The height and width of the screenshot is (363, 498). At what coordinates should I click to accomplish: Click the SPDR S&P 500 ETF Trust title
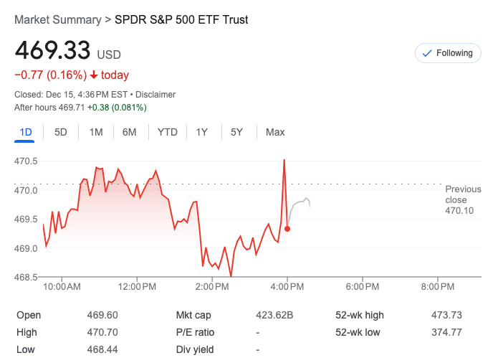pos(182,20)
